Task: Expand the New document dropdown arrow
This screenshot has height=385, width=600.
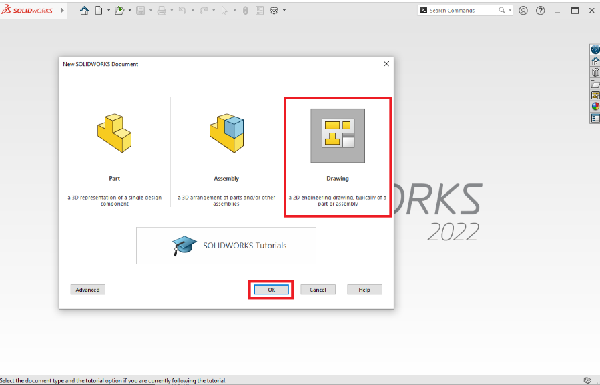Action: (108, 11)
